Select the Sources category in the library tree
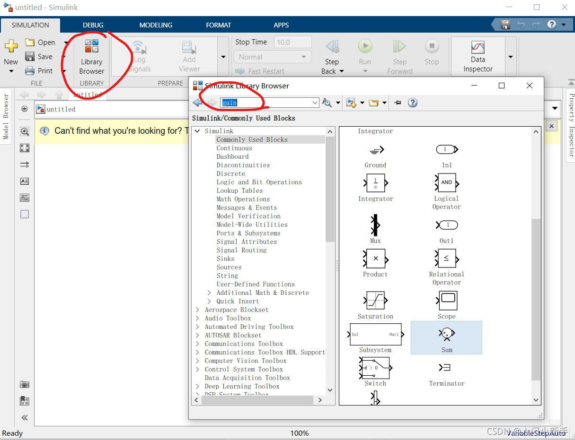Image resolution: width=575 pixels, height=440 pixels. pos(229,267)
